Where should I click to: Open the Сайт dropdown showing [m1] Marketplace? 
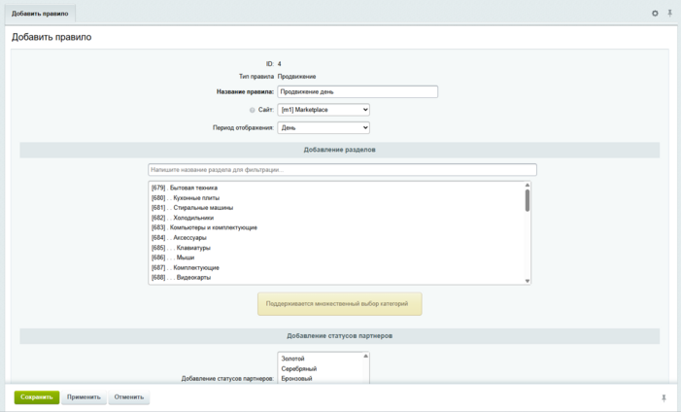tap(323, 110)
